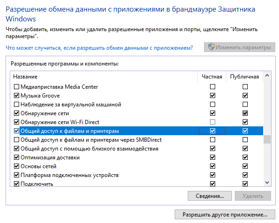Toggle Private checkbox for SMBDirect sharing row
The height and width of the screenshot is (223, 279).
point(212,140)
